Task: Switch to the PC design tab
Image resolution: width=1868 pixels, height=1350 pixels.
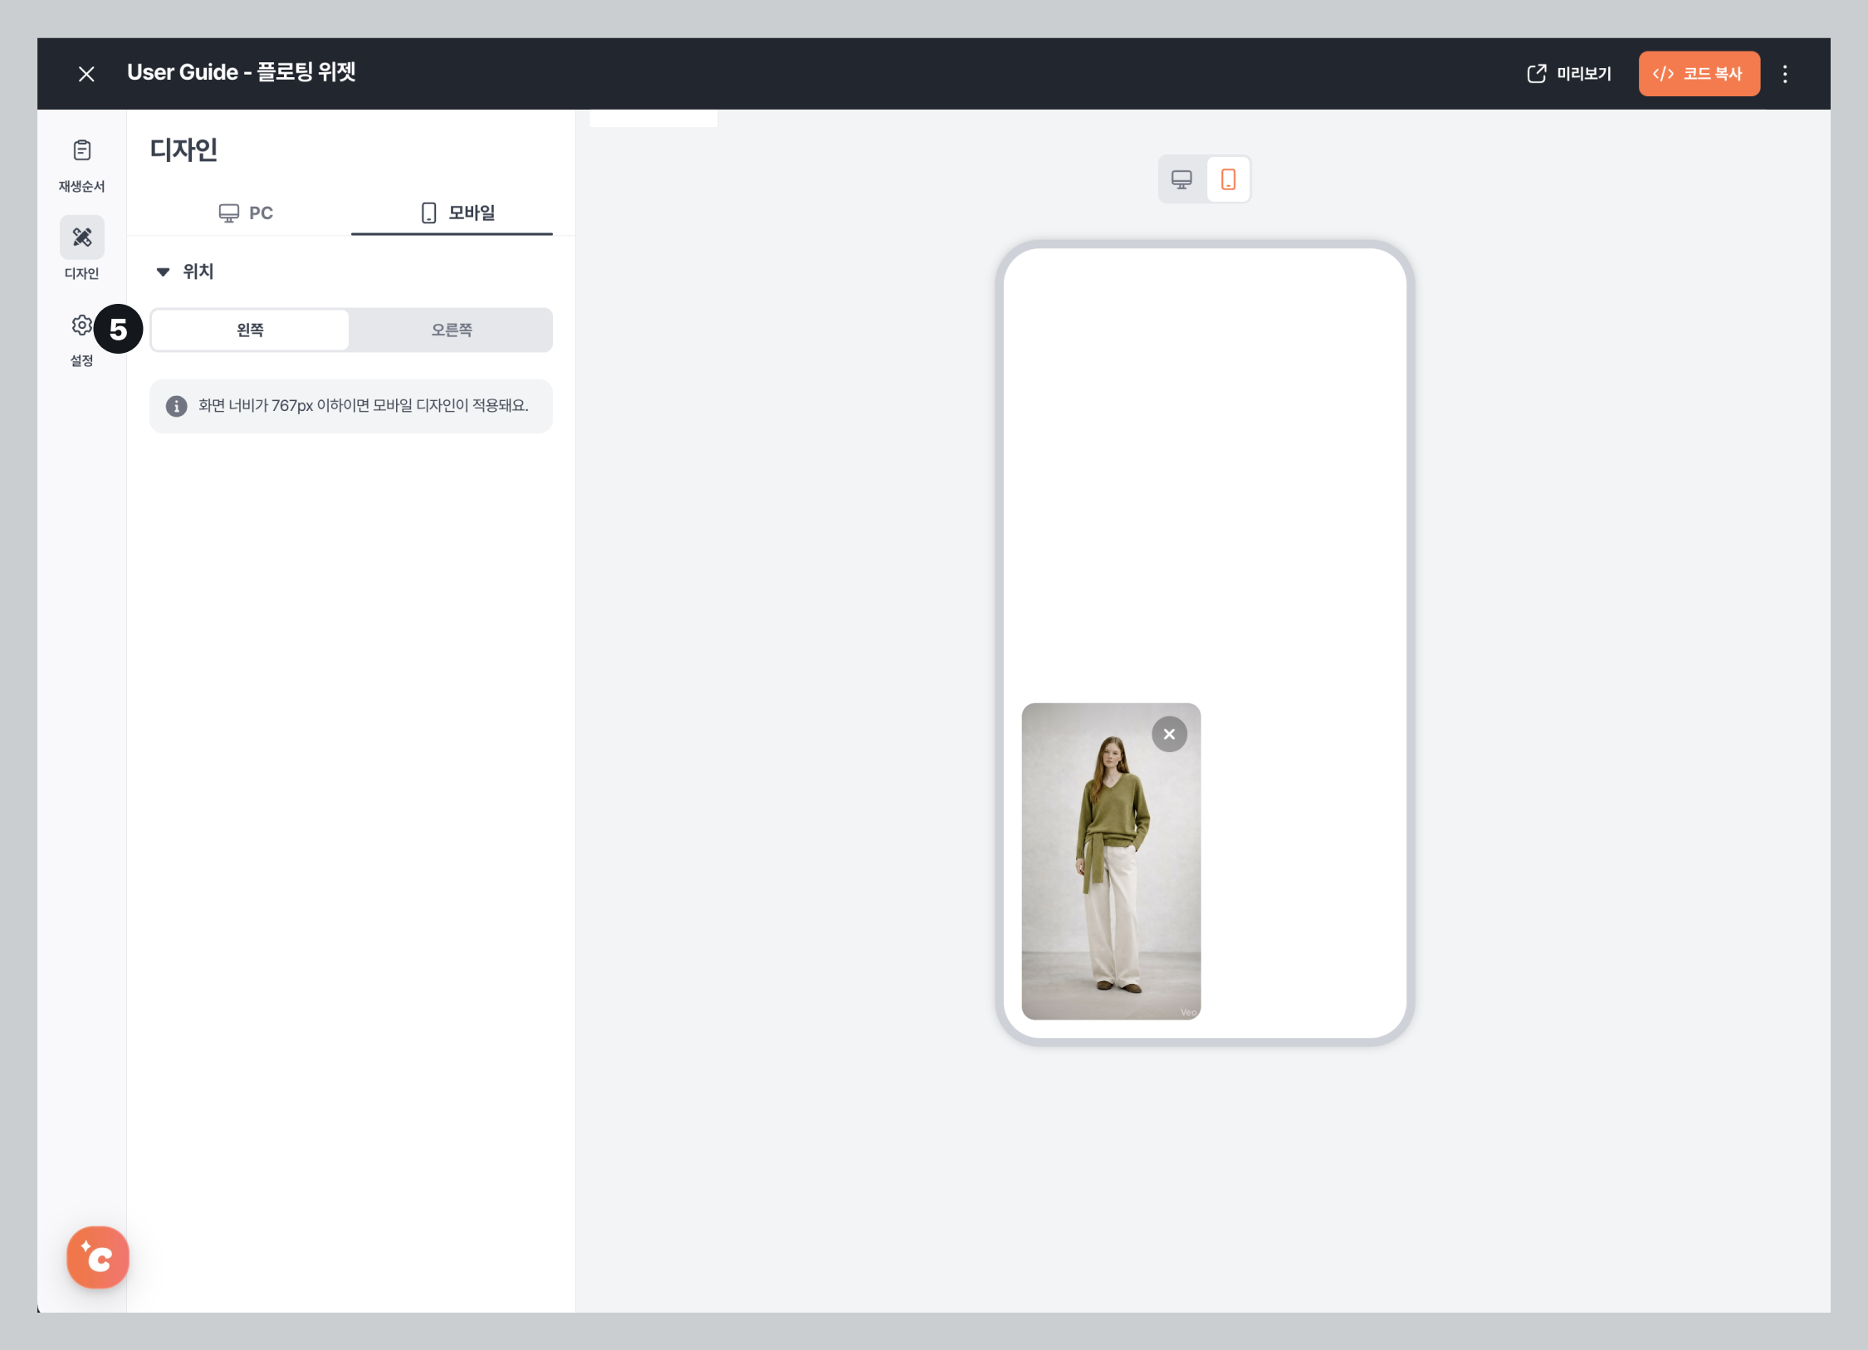Action: click(x=246, y=213)
